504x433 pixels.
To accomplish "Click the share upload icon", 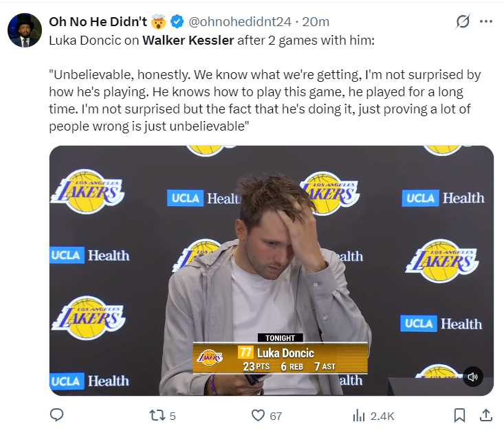I will point(486,415).
